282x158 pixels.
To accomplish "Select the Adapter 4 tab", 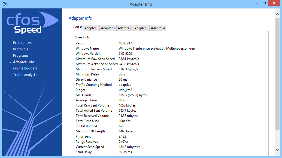I will [x=157, y=28].
